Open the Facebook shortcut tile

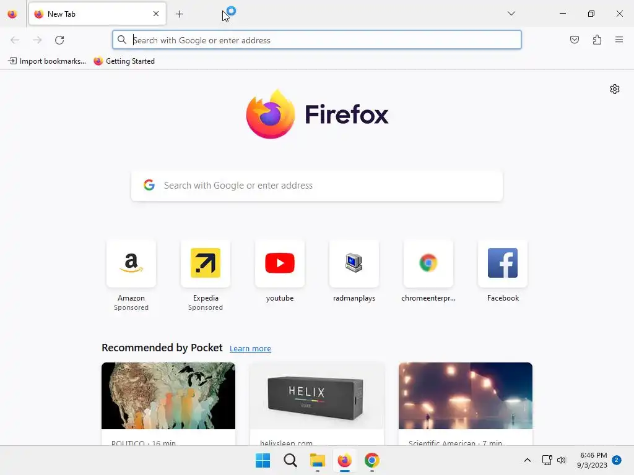503,263
